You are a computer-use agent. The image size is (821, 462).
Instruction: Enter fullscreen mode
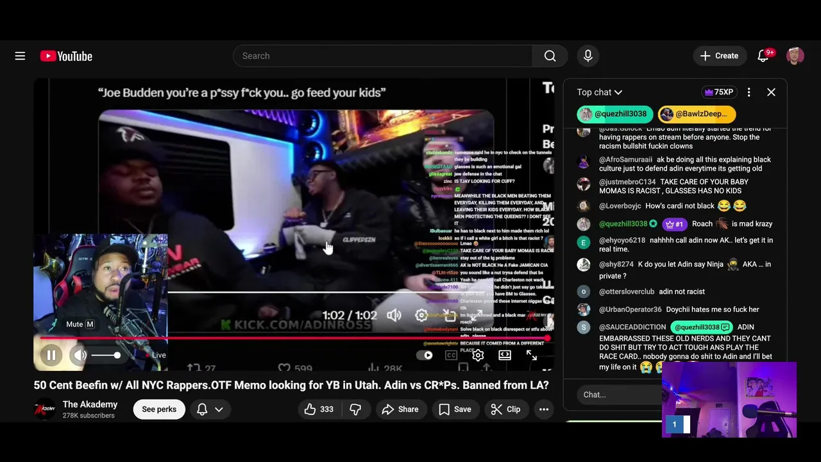click(x=532, y=355)
